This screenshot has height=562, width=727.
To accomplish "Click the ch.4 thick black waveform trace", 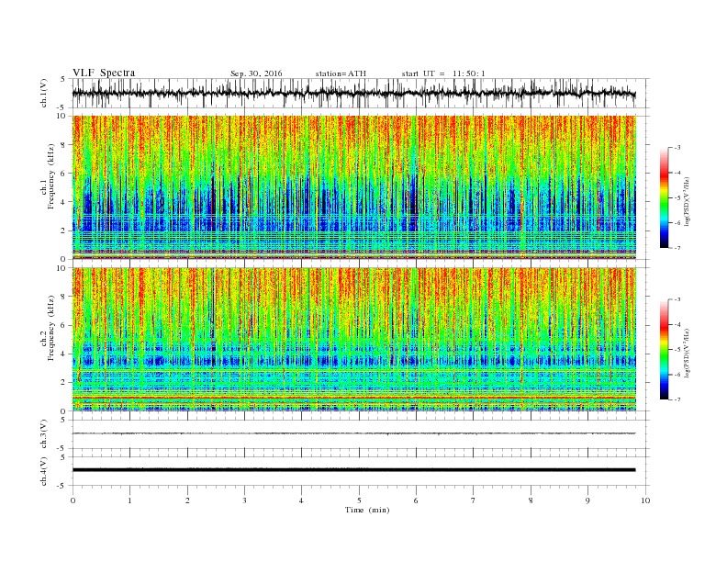I will 354,470.
